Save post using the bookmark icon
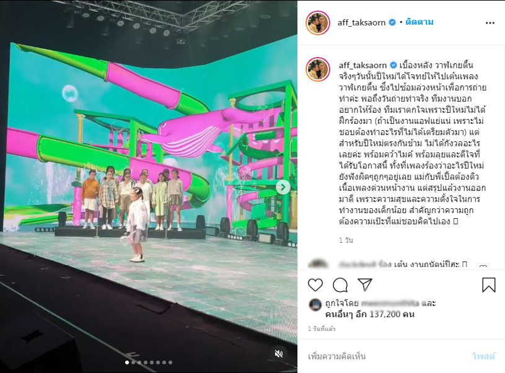This screenshot has width=505, height=373. tap(488, 285)
